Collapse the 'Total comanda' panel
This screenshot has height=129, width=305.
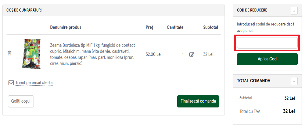click(x=294, y=81)
